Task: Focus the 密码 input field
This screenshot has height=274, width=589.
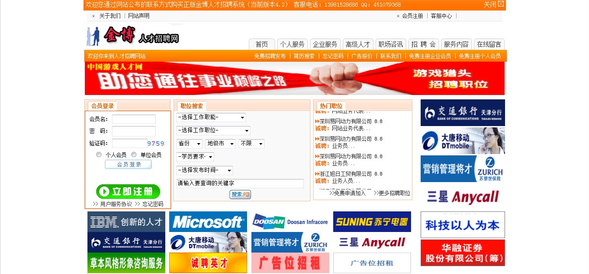Action: [134, 131]
